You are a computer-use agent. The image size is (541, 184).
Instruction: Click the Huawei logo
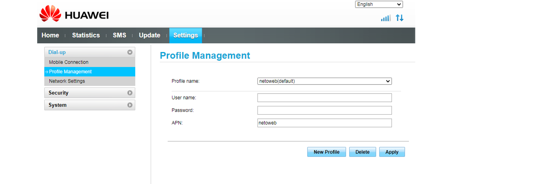74,15
